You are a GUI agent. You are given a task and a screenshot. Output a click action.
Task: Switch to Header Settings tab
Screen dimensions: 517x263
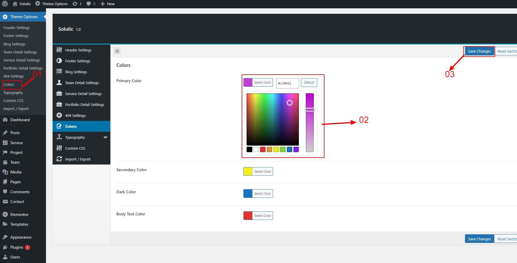[x=78, y=50]
